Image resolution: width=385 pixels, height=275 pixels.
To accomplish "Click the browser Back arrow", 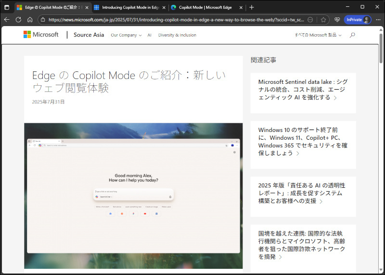I will coord(7,20).
